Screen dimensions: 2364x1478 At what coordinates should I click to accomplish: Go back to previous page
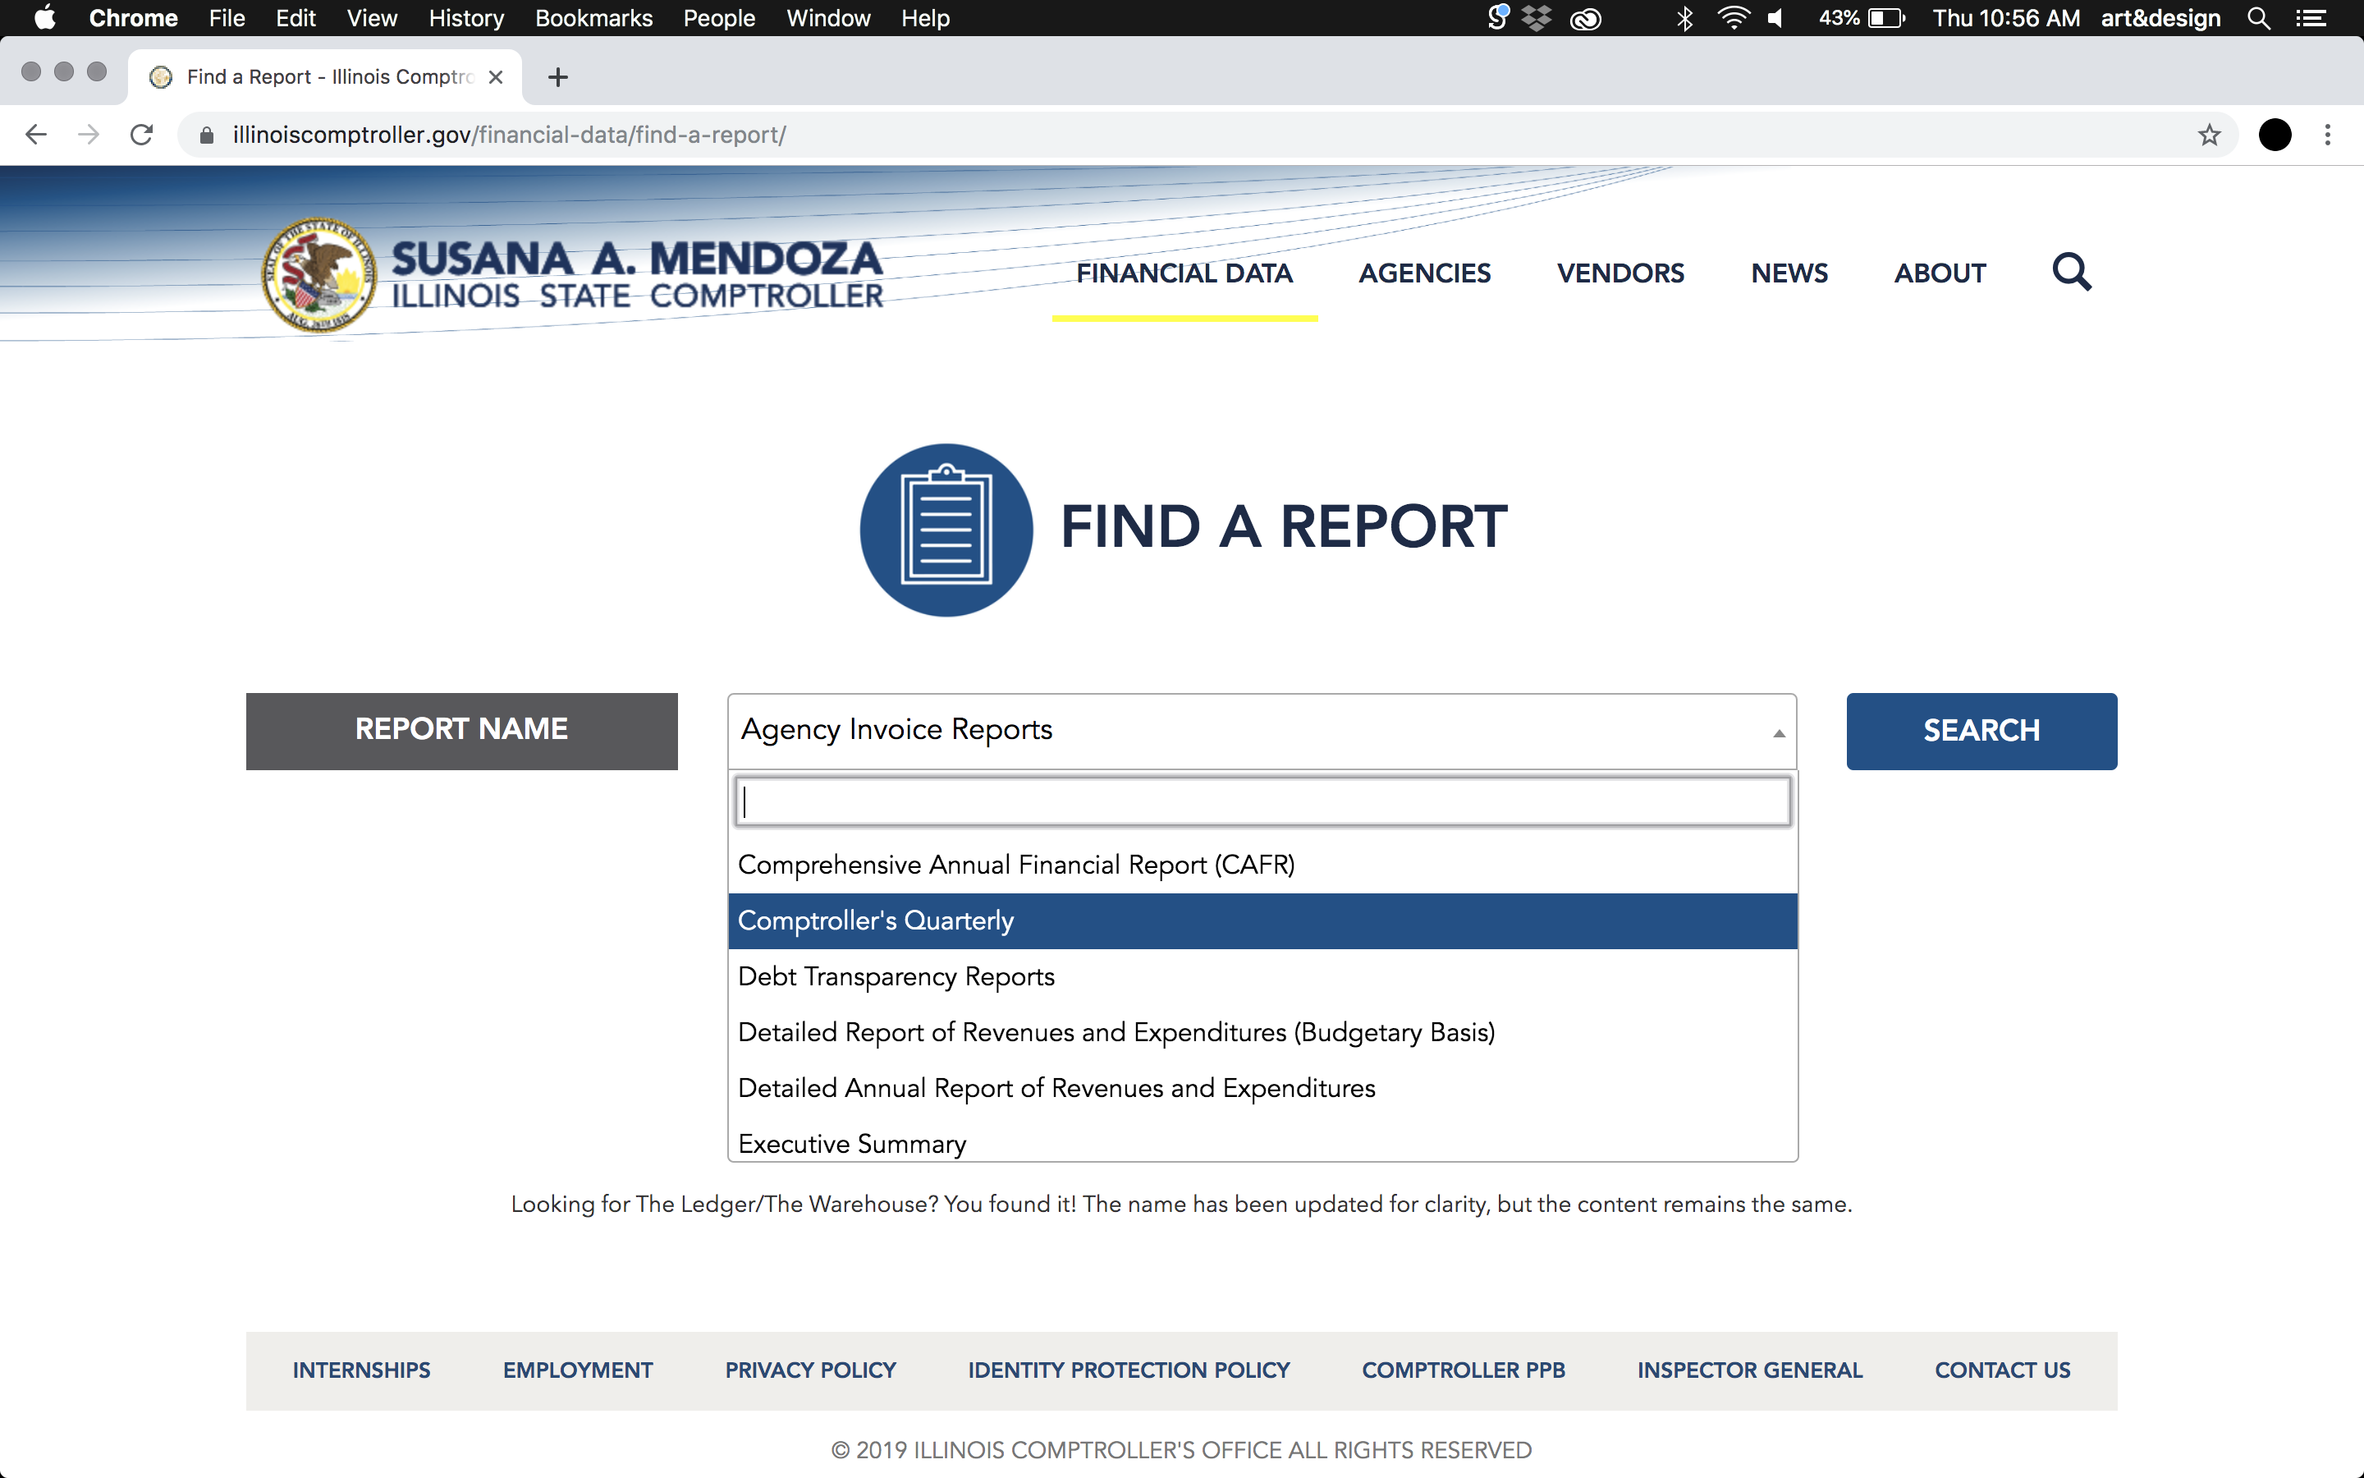(36, 135)
